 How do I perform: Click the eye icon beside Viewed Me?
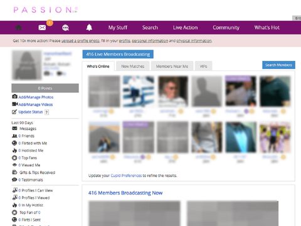click(14, 165)
